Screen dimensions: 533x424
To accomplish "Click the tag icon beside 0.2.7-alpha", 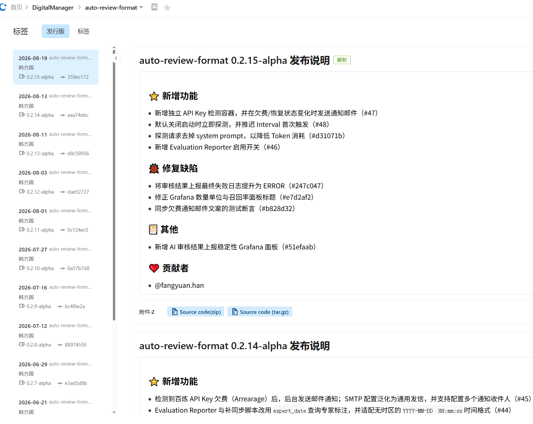I will pyautogui.click(x=22, y=383).
